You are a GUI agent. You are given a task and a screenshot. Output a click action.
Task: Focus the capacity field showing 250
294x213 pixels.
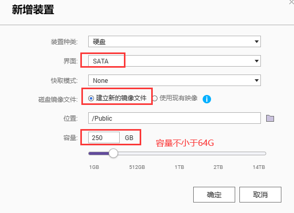(104, 137)
